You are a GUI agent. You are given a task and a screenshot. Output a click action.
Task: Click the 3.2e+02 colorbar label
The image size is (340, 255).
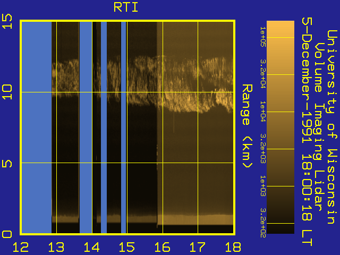tap(263, 223)
